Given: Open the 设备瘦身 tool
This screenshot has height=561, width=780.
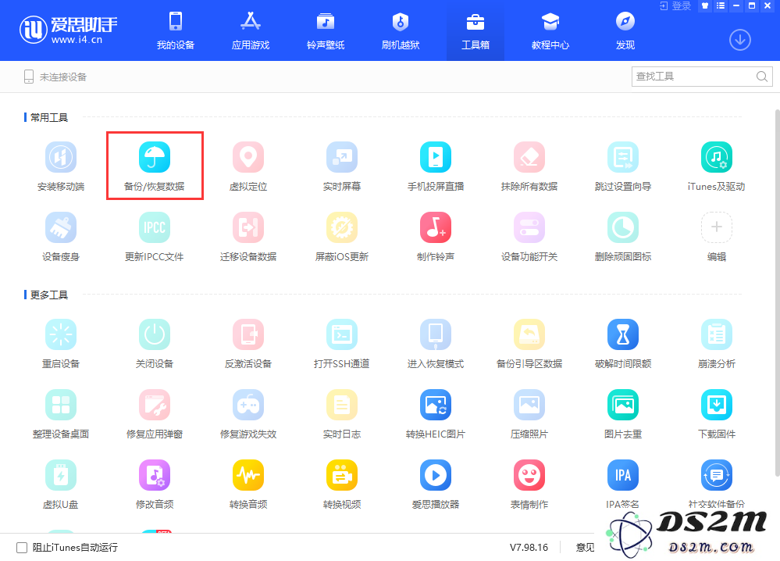Looking at the screenshot, I should coord(61,237).
